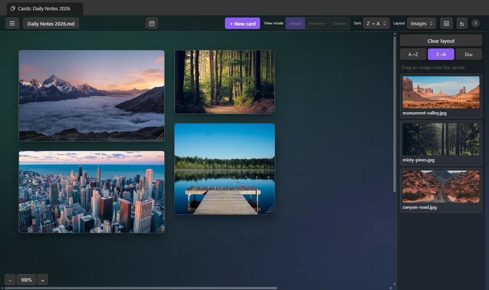Create a new card
489x290 pixels.
point(243,24)
